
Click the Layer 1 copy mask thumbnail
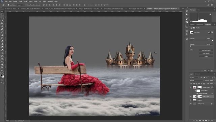200,97
